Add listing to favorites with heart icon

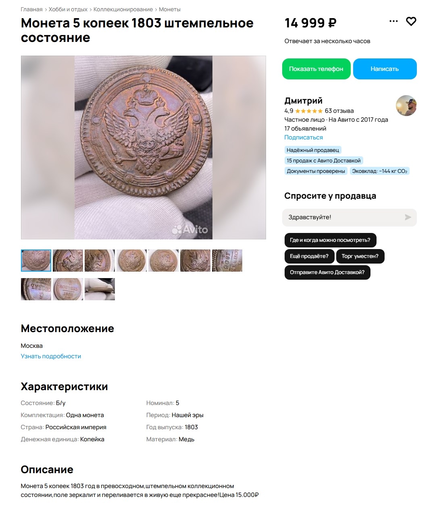click(411, 21)
